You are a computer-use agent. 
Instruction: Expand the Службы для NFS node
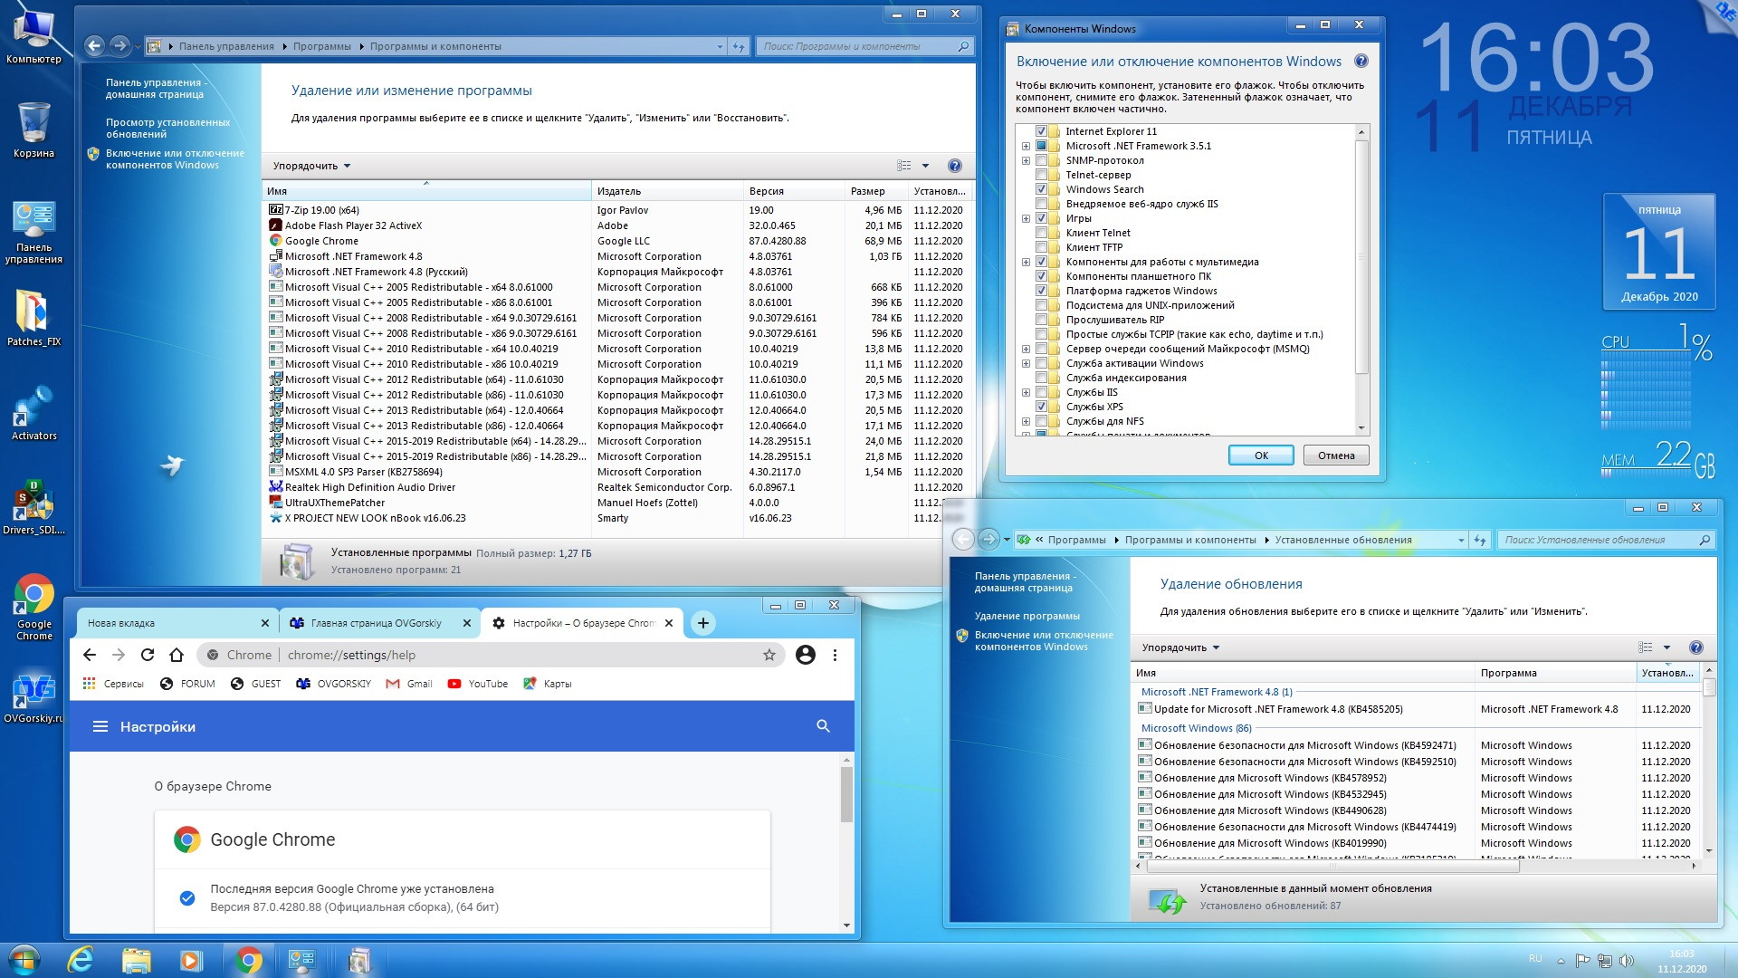(1026, 421)
